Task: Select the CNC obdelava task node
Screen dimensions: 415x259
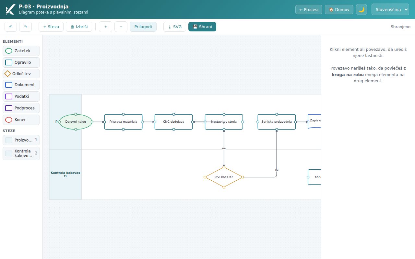Action: tap(173, 122)
